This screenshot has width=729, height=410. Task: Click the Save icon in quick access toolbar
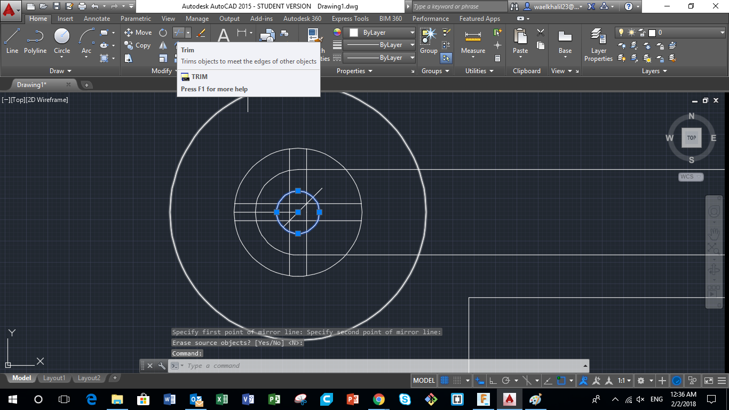coord(56,6)
